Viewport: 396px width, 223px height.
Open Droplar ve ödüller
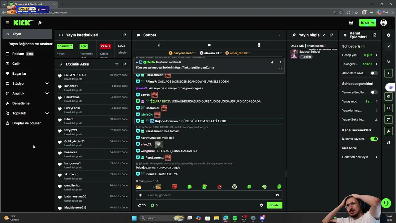pyautogui.click(x=27, y=123)
